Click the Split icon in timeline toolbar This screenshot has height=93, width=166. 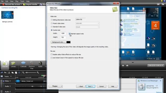(x=19, y=73)
